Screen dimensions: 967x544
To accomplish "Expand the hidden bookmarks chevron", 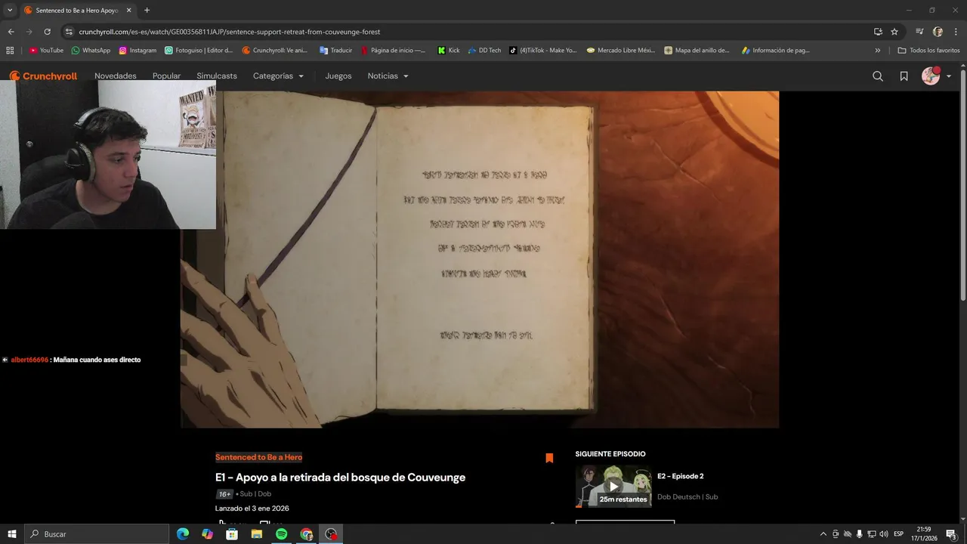I will [878, 51].
